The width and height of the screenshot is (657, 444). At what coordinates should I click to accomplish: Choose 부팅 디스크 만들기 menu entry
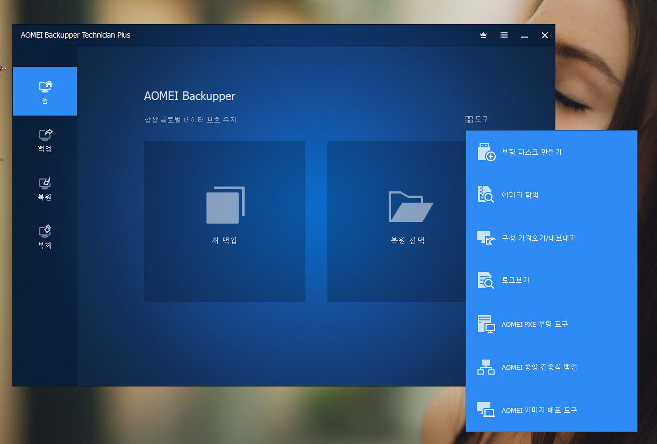(552, 152)
